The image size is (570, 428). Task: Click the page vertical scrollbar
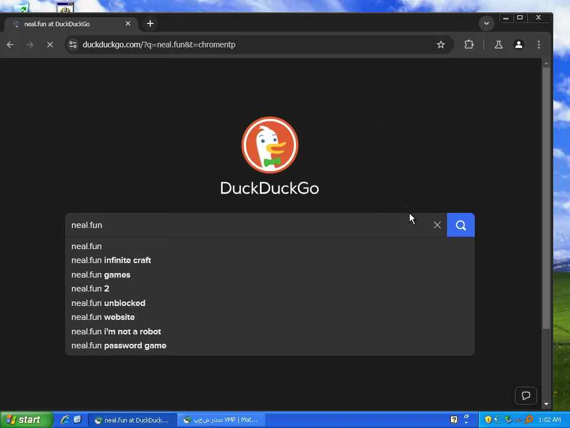coord(546,198)
